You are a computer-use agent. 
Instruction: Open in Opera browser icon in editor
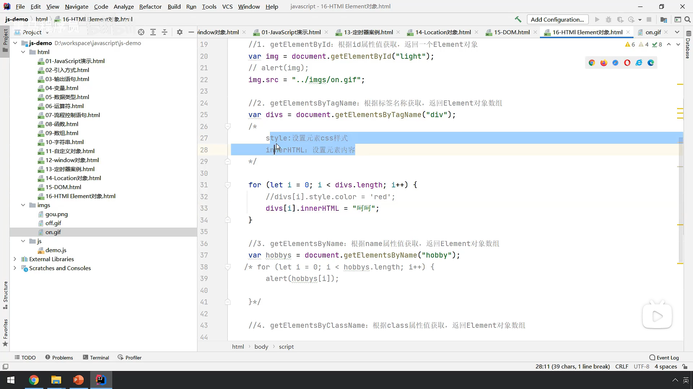[x=627, y=63]
